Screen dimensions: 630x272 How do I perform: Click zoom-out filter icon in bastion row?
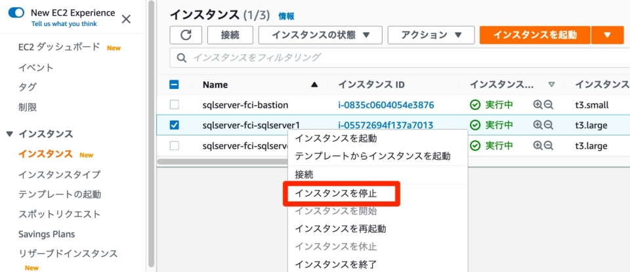coord(549,105)
